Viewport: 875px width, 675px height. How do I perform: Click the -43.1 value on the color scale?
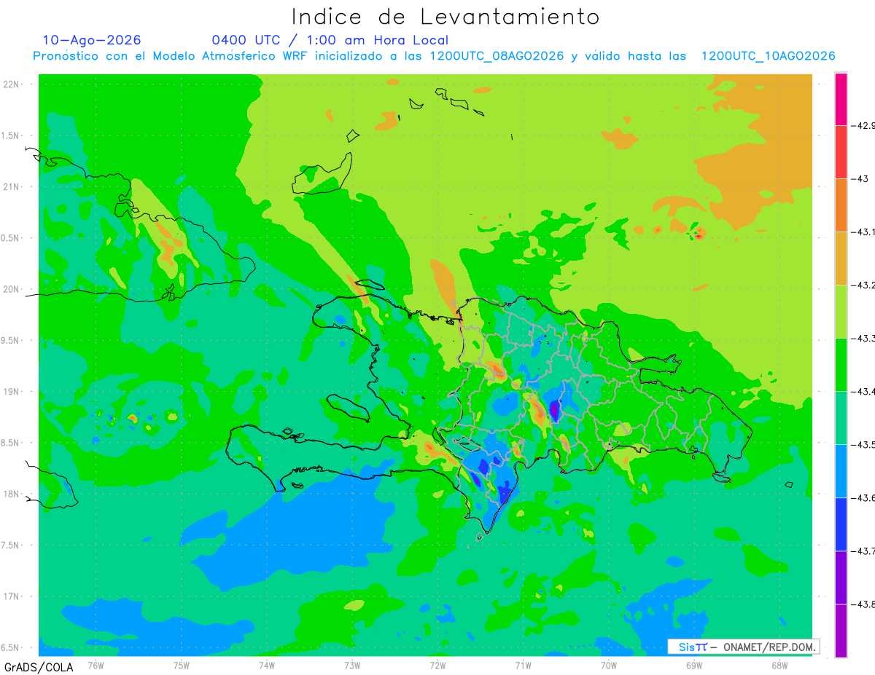point(863,232)
